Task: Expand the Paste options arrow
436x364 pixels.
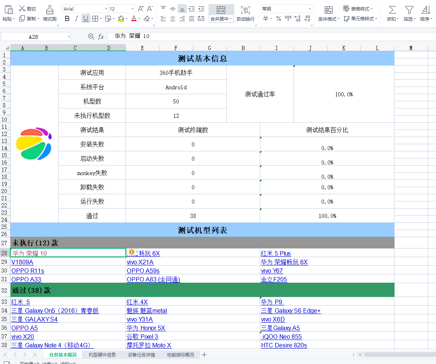Action: (x=14, y=19)
